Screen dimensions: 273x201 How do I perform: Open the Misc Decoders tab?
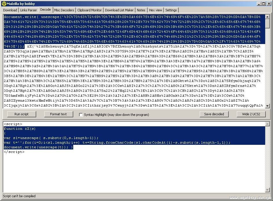tap(64, 10)
